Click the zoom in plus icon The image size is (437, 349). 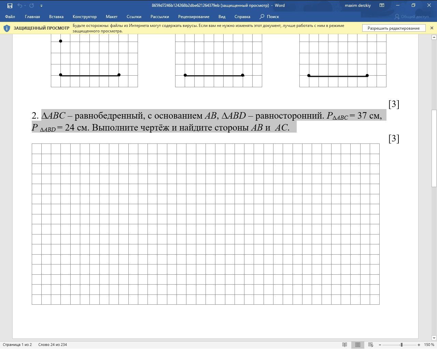click(x=419, y=345)
